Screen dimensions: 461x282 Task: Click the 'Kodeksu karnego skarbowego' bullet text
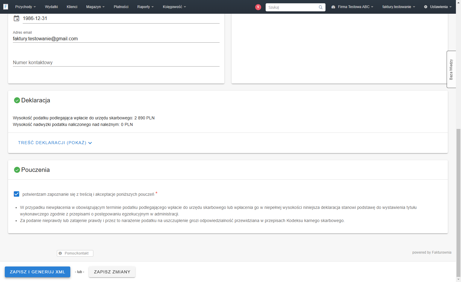coord(182,221)
